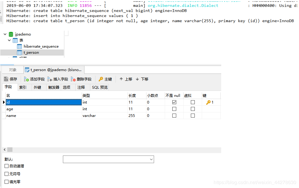Switch to the 对象 tab
The image size is (299, 188).
coord(12,70)
